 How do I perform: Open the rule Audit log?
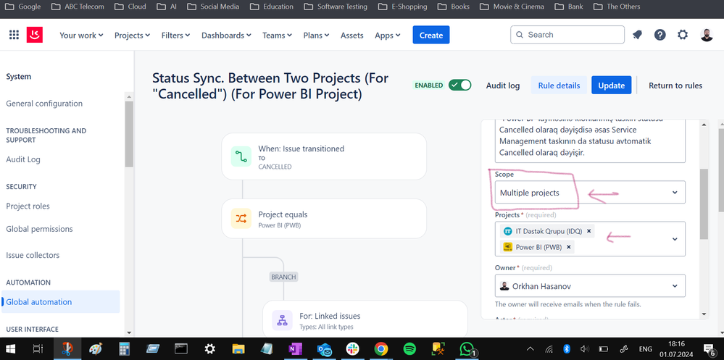[x=503, y=85]
